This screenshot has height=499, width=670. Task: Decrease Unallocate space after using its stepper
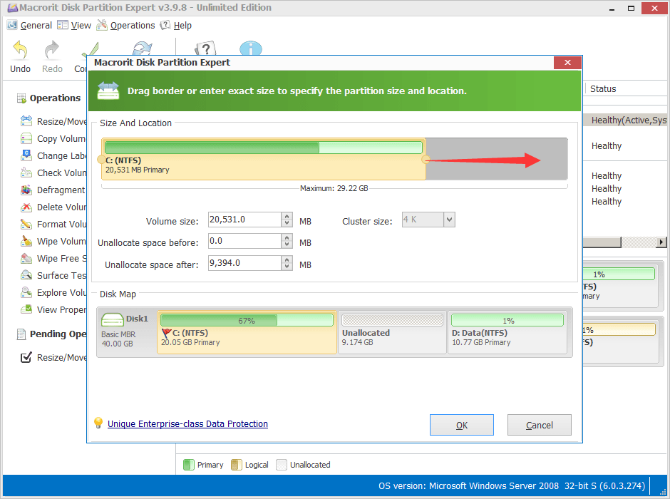[287, 266]
